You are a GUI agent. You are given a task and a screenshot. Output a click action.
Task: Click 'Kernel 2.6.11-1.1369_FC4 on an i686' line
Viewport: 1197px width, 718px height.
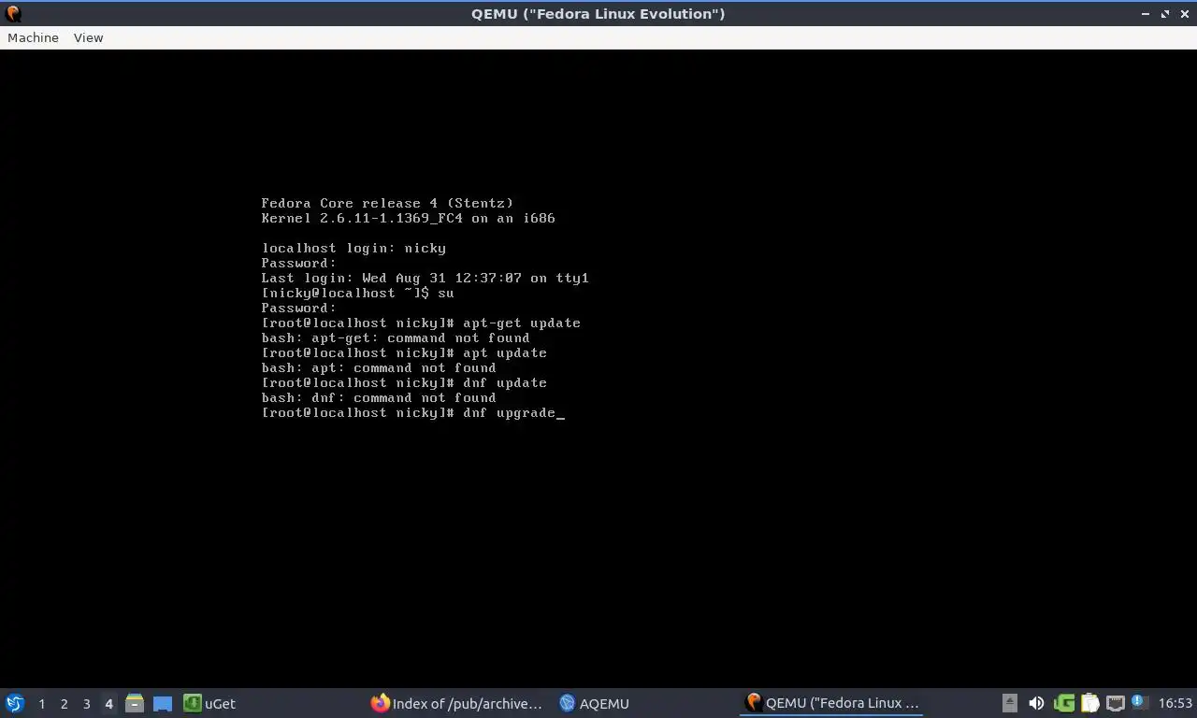click(x=409, y=218)
